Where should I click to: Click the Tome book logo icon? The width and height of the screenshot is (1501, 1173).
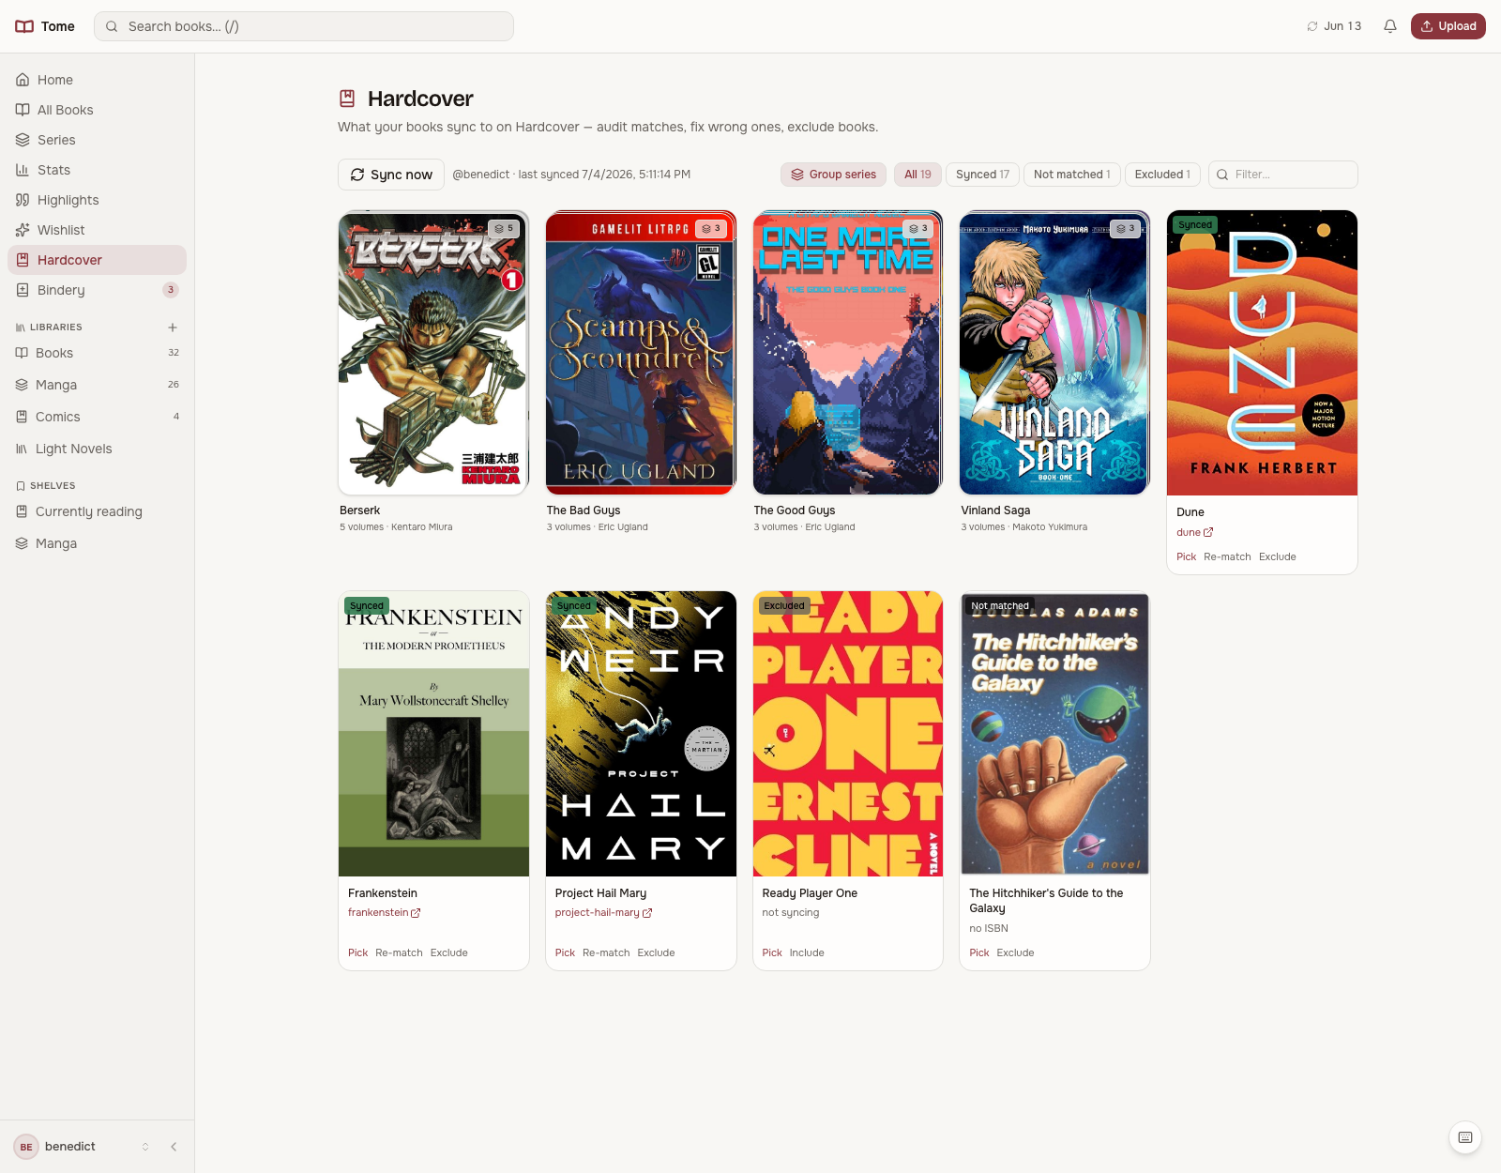24,26
